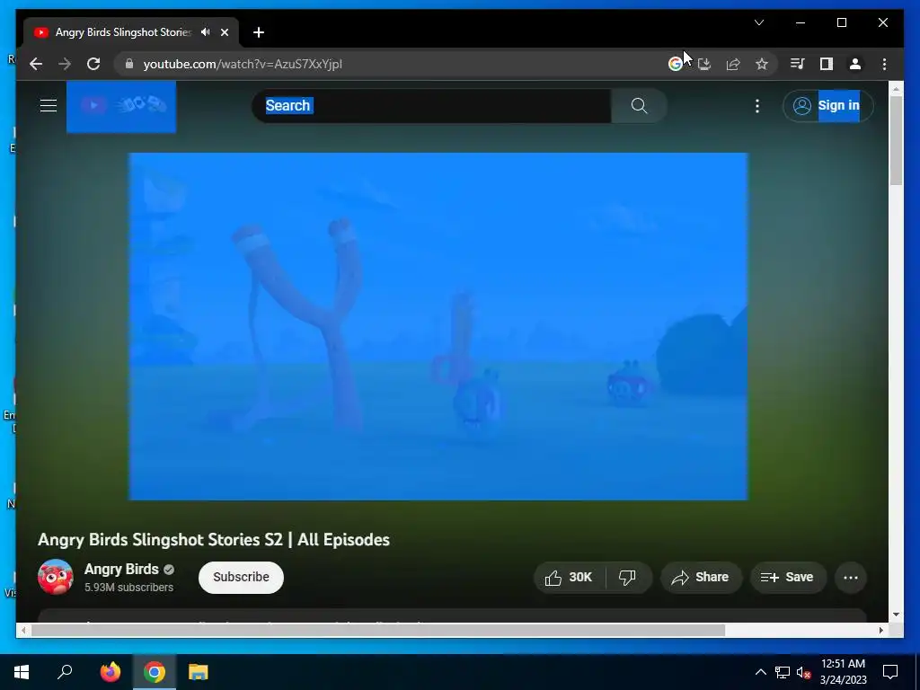Share this YouTube video
Viewport: 920px width, 690px height.
coord(701,578)
